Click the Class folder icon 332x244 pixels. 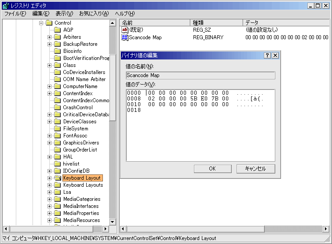pyautogui.click(x=57, y=65)
